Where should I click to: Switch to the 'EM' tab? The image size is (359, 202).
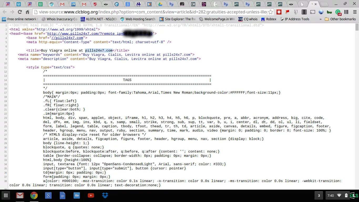[x=193, y=4]
